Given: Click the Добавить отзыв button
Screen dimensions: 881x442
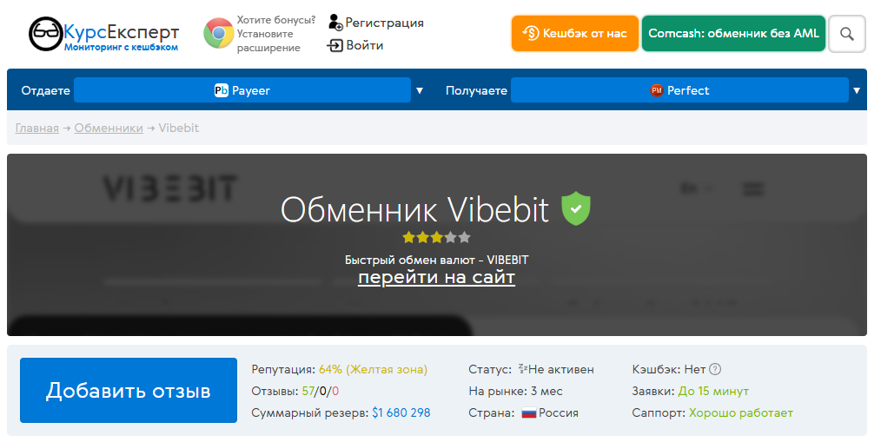Looking at the screenshot, I should (x=129, y=390).
